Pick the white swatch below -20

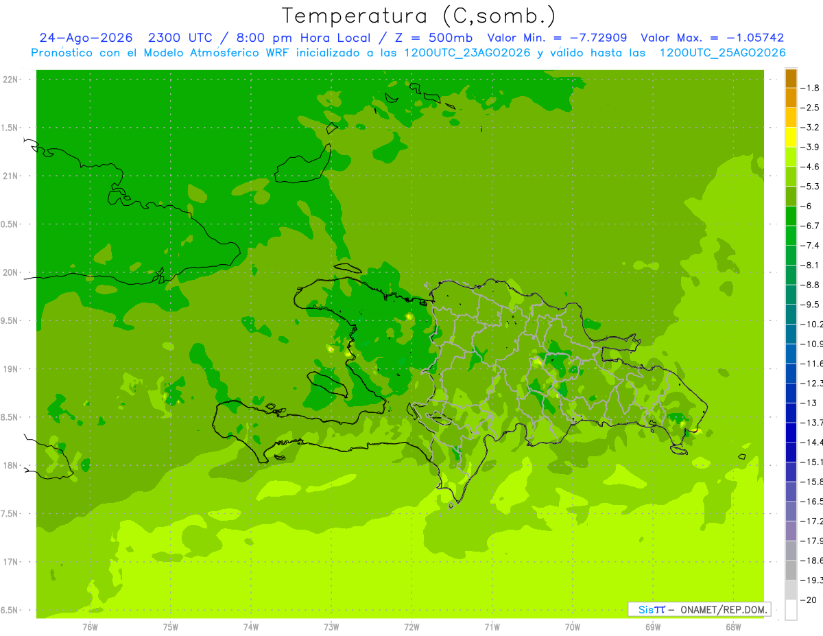[791, 610]
